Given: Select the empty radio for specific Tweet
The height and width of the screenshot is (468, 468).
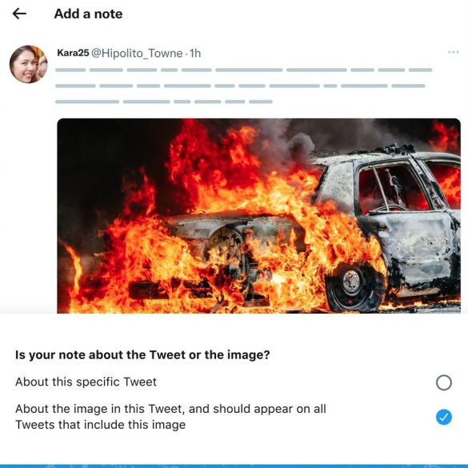Looking at the screenshot, I should coord(443,382).
